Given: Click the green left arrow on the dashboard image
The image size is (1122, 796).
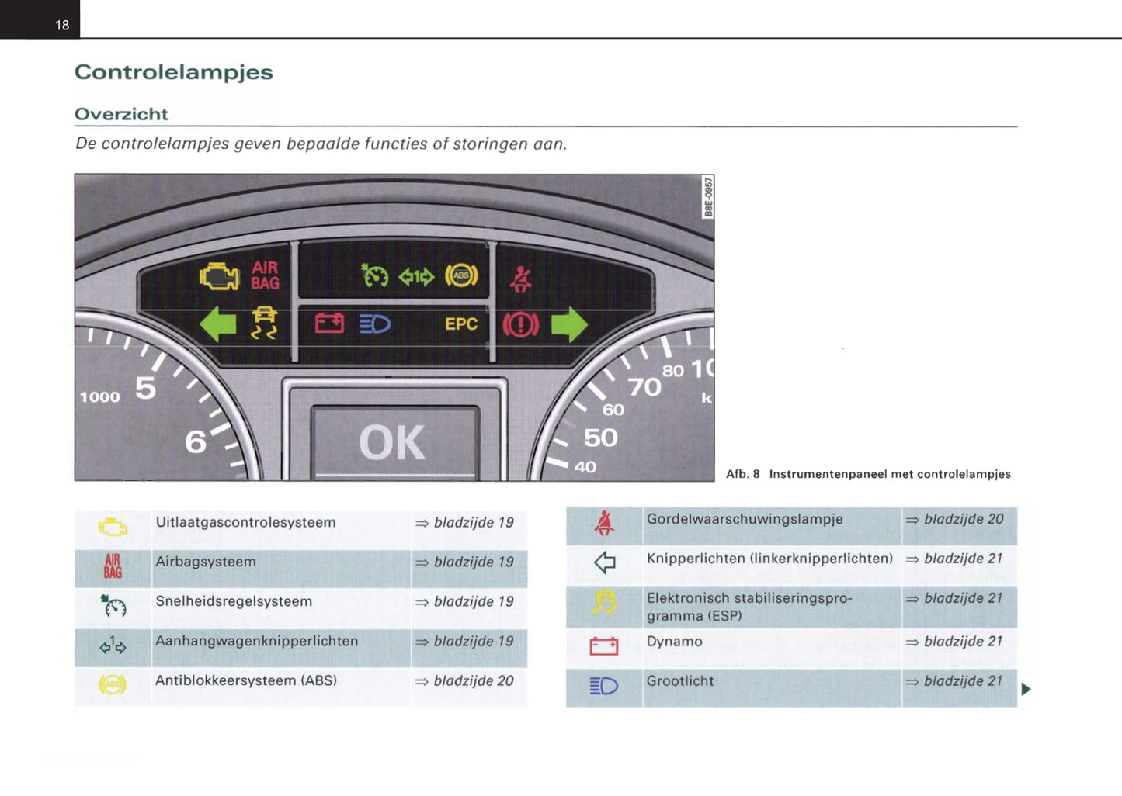Looking at the screenshot, I should (x=218, y=324).
